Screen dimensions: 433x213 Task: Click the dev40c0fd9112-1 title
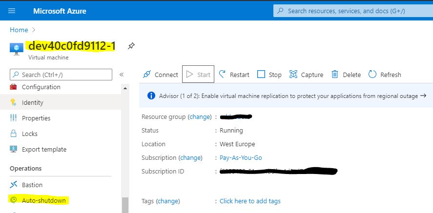(72, 46)
